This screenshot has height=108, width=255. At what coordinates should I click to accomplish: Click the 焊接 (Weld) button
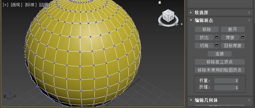[230, 37]
